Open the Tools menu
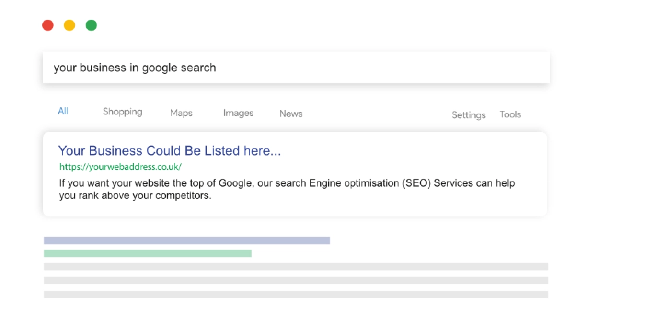645x330 pixels. 510,114
